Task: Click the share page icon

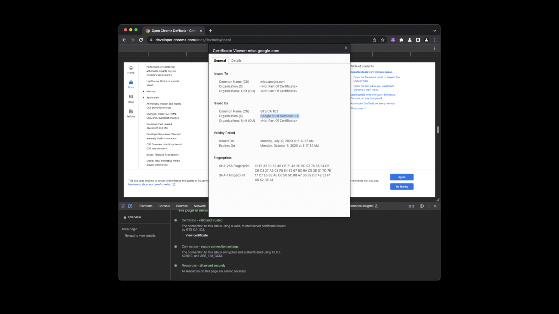Action: (374, 40)
